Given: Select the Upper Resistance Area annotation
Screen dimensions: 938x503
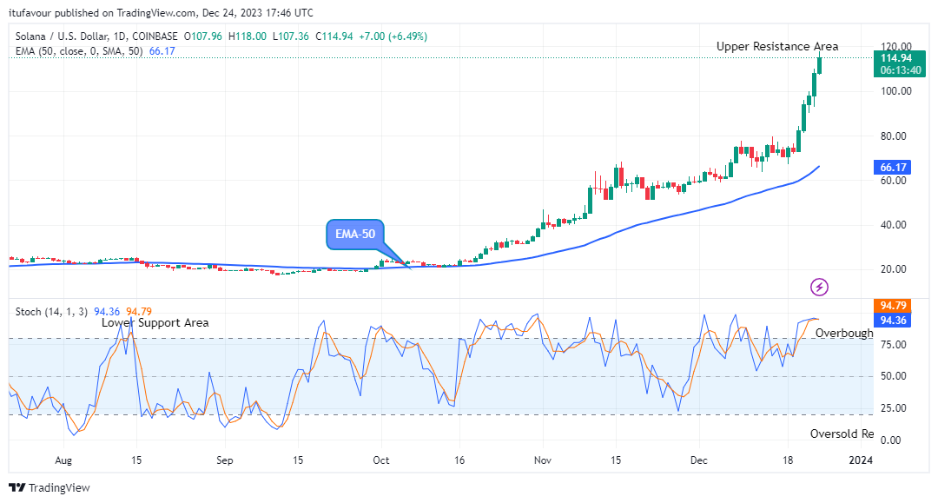Looking at the screenshot, I should coord(777,46).
